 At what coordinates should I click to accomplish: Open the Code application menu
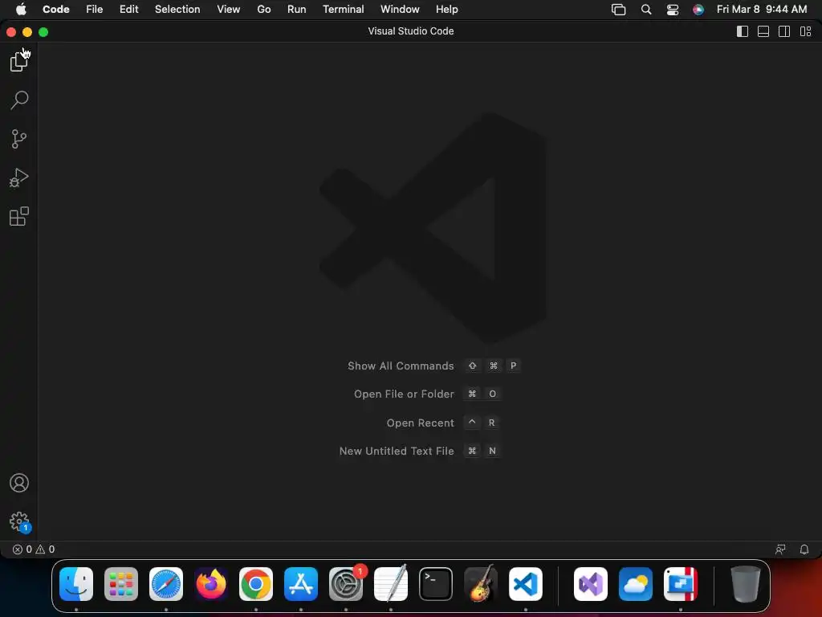pyautogui.click(x=55, y=10)
